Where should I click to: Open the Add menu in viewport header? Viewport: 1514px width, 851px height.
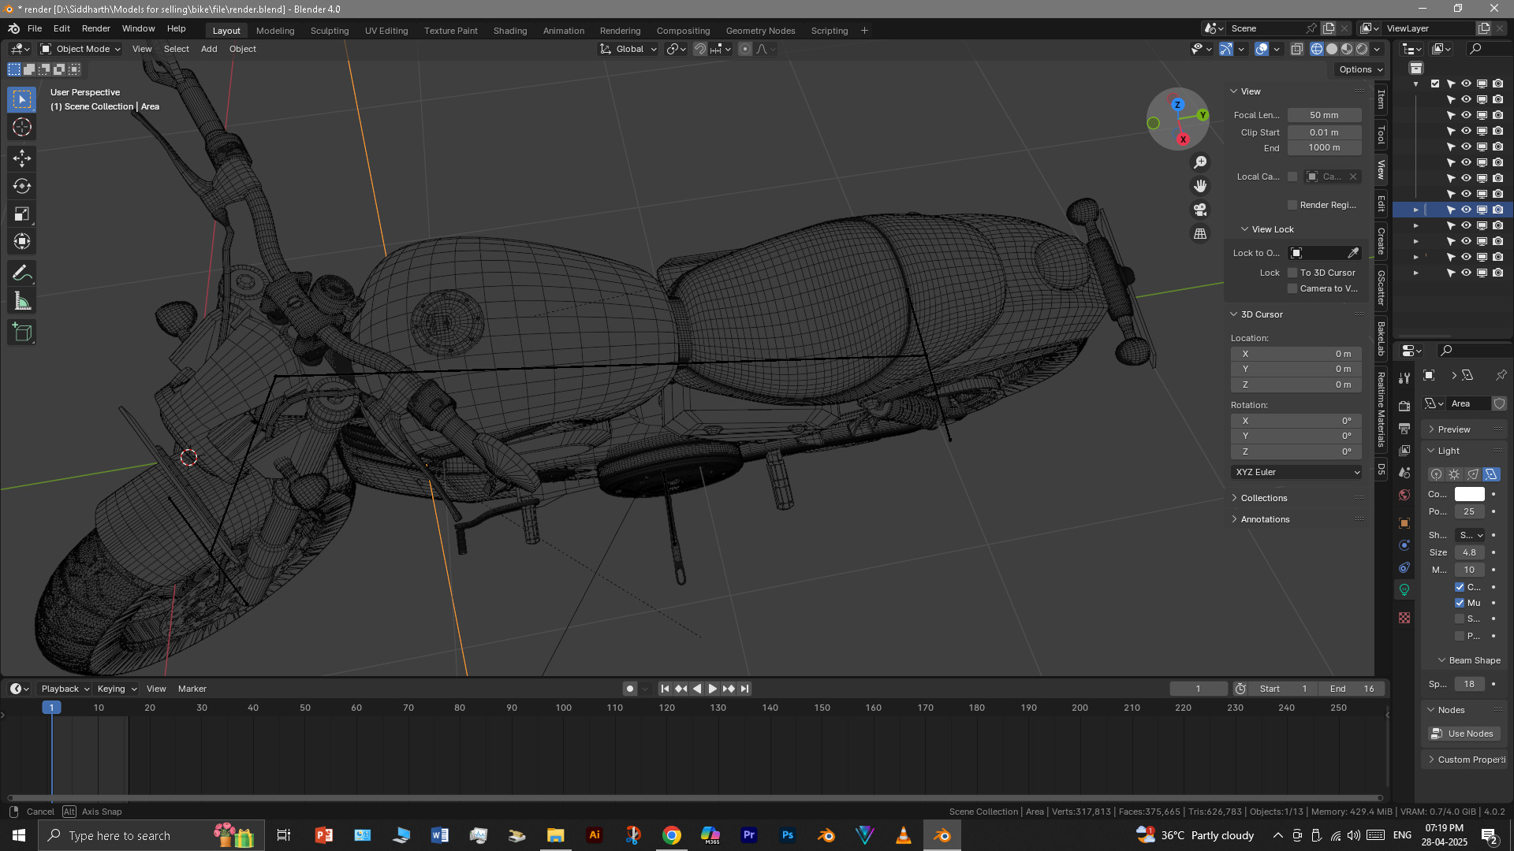(x=209, y=49)
